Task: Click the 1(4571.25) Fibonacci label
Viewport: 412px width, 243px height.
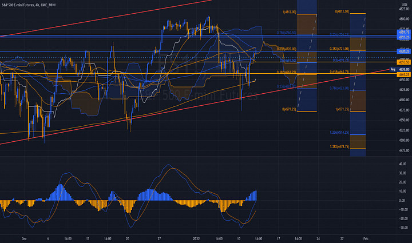Action: (342, 109)
